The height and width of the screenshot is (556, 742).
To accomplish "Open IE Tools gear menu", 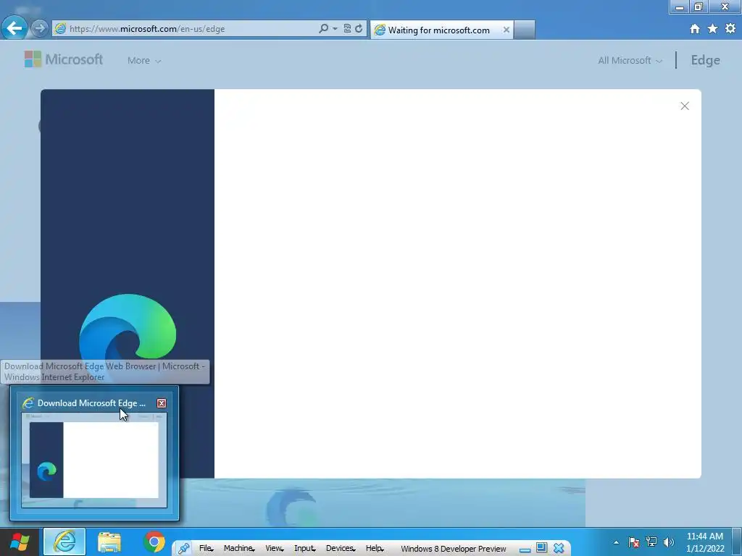I will pyautogui.click(x=730, y=29).
